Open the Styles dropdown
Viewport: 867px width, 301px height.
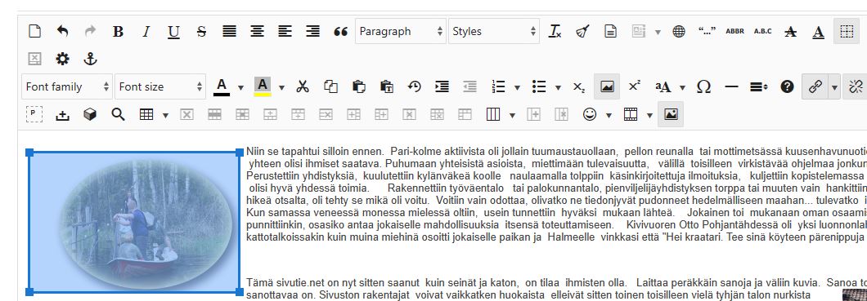click(494, 32)
